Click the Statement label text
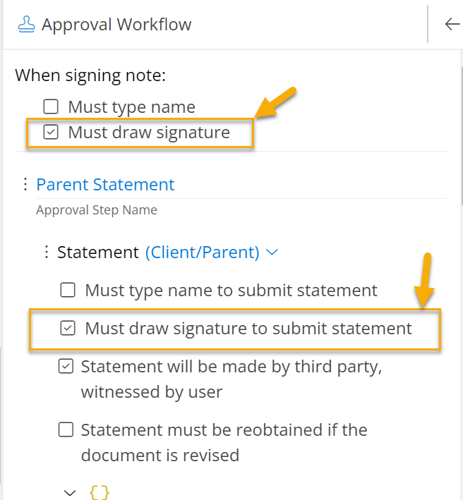463x500 pixels. coord(97,252)
